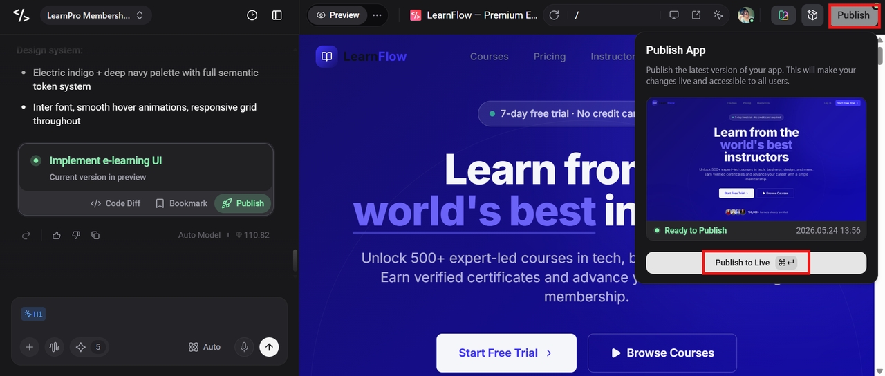Reload the preview with the refresh icon

click(554, 15)
